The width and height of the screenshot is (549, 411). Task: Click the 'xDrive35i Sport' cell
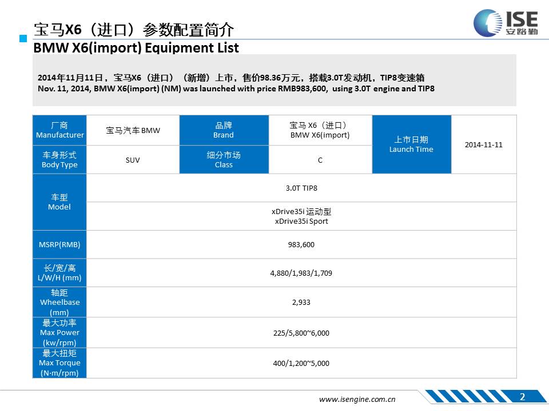301,216
